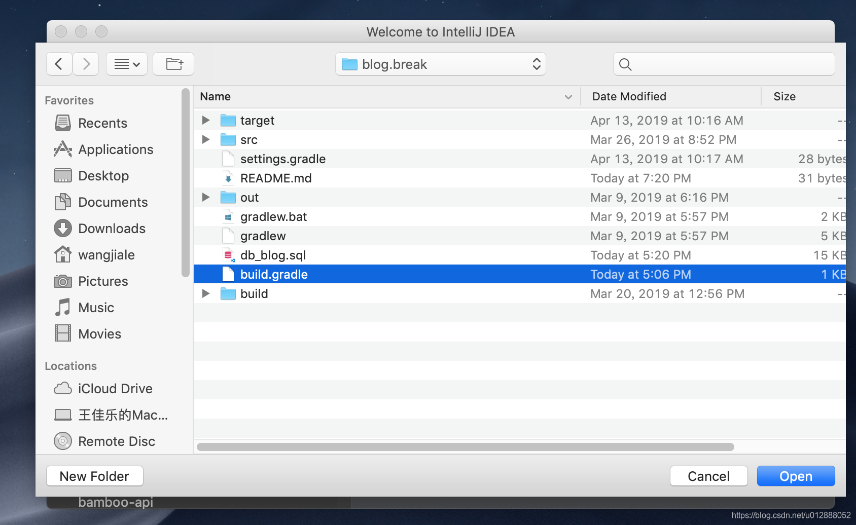
Task: Select the README.md file icon
Action: click(228, 178)
